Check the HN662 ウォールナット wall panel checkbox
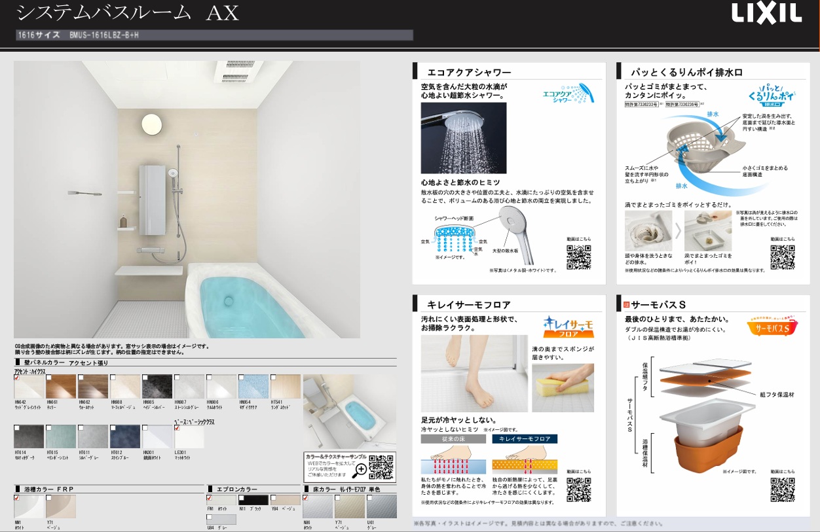 82,377
